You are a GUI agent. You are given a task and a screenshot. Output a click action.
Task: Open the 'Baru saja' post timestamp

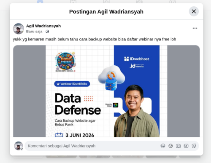34,32
